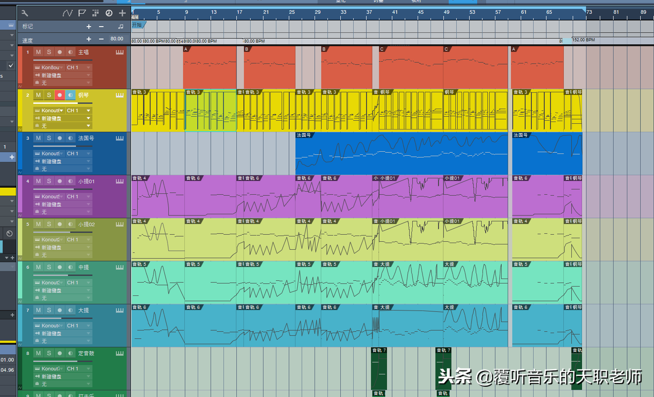Mute the 定音鼓 track

tap(38, 354)
